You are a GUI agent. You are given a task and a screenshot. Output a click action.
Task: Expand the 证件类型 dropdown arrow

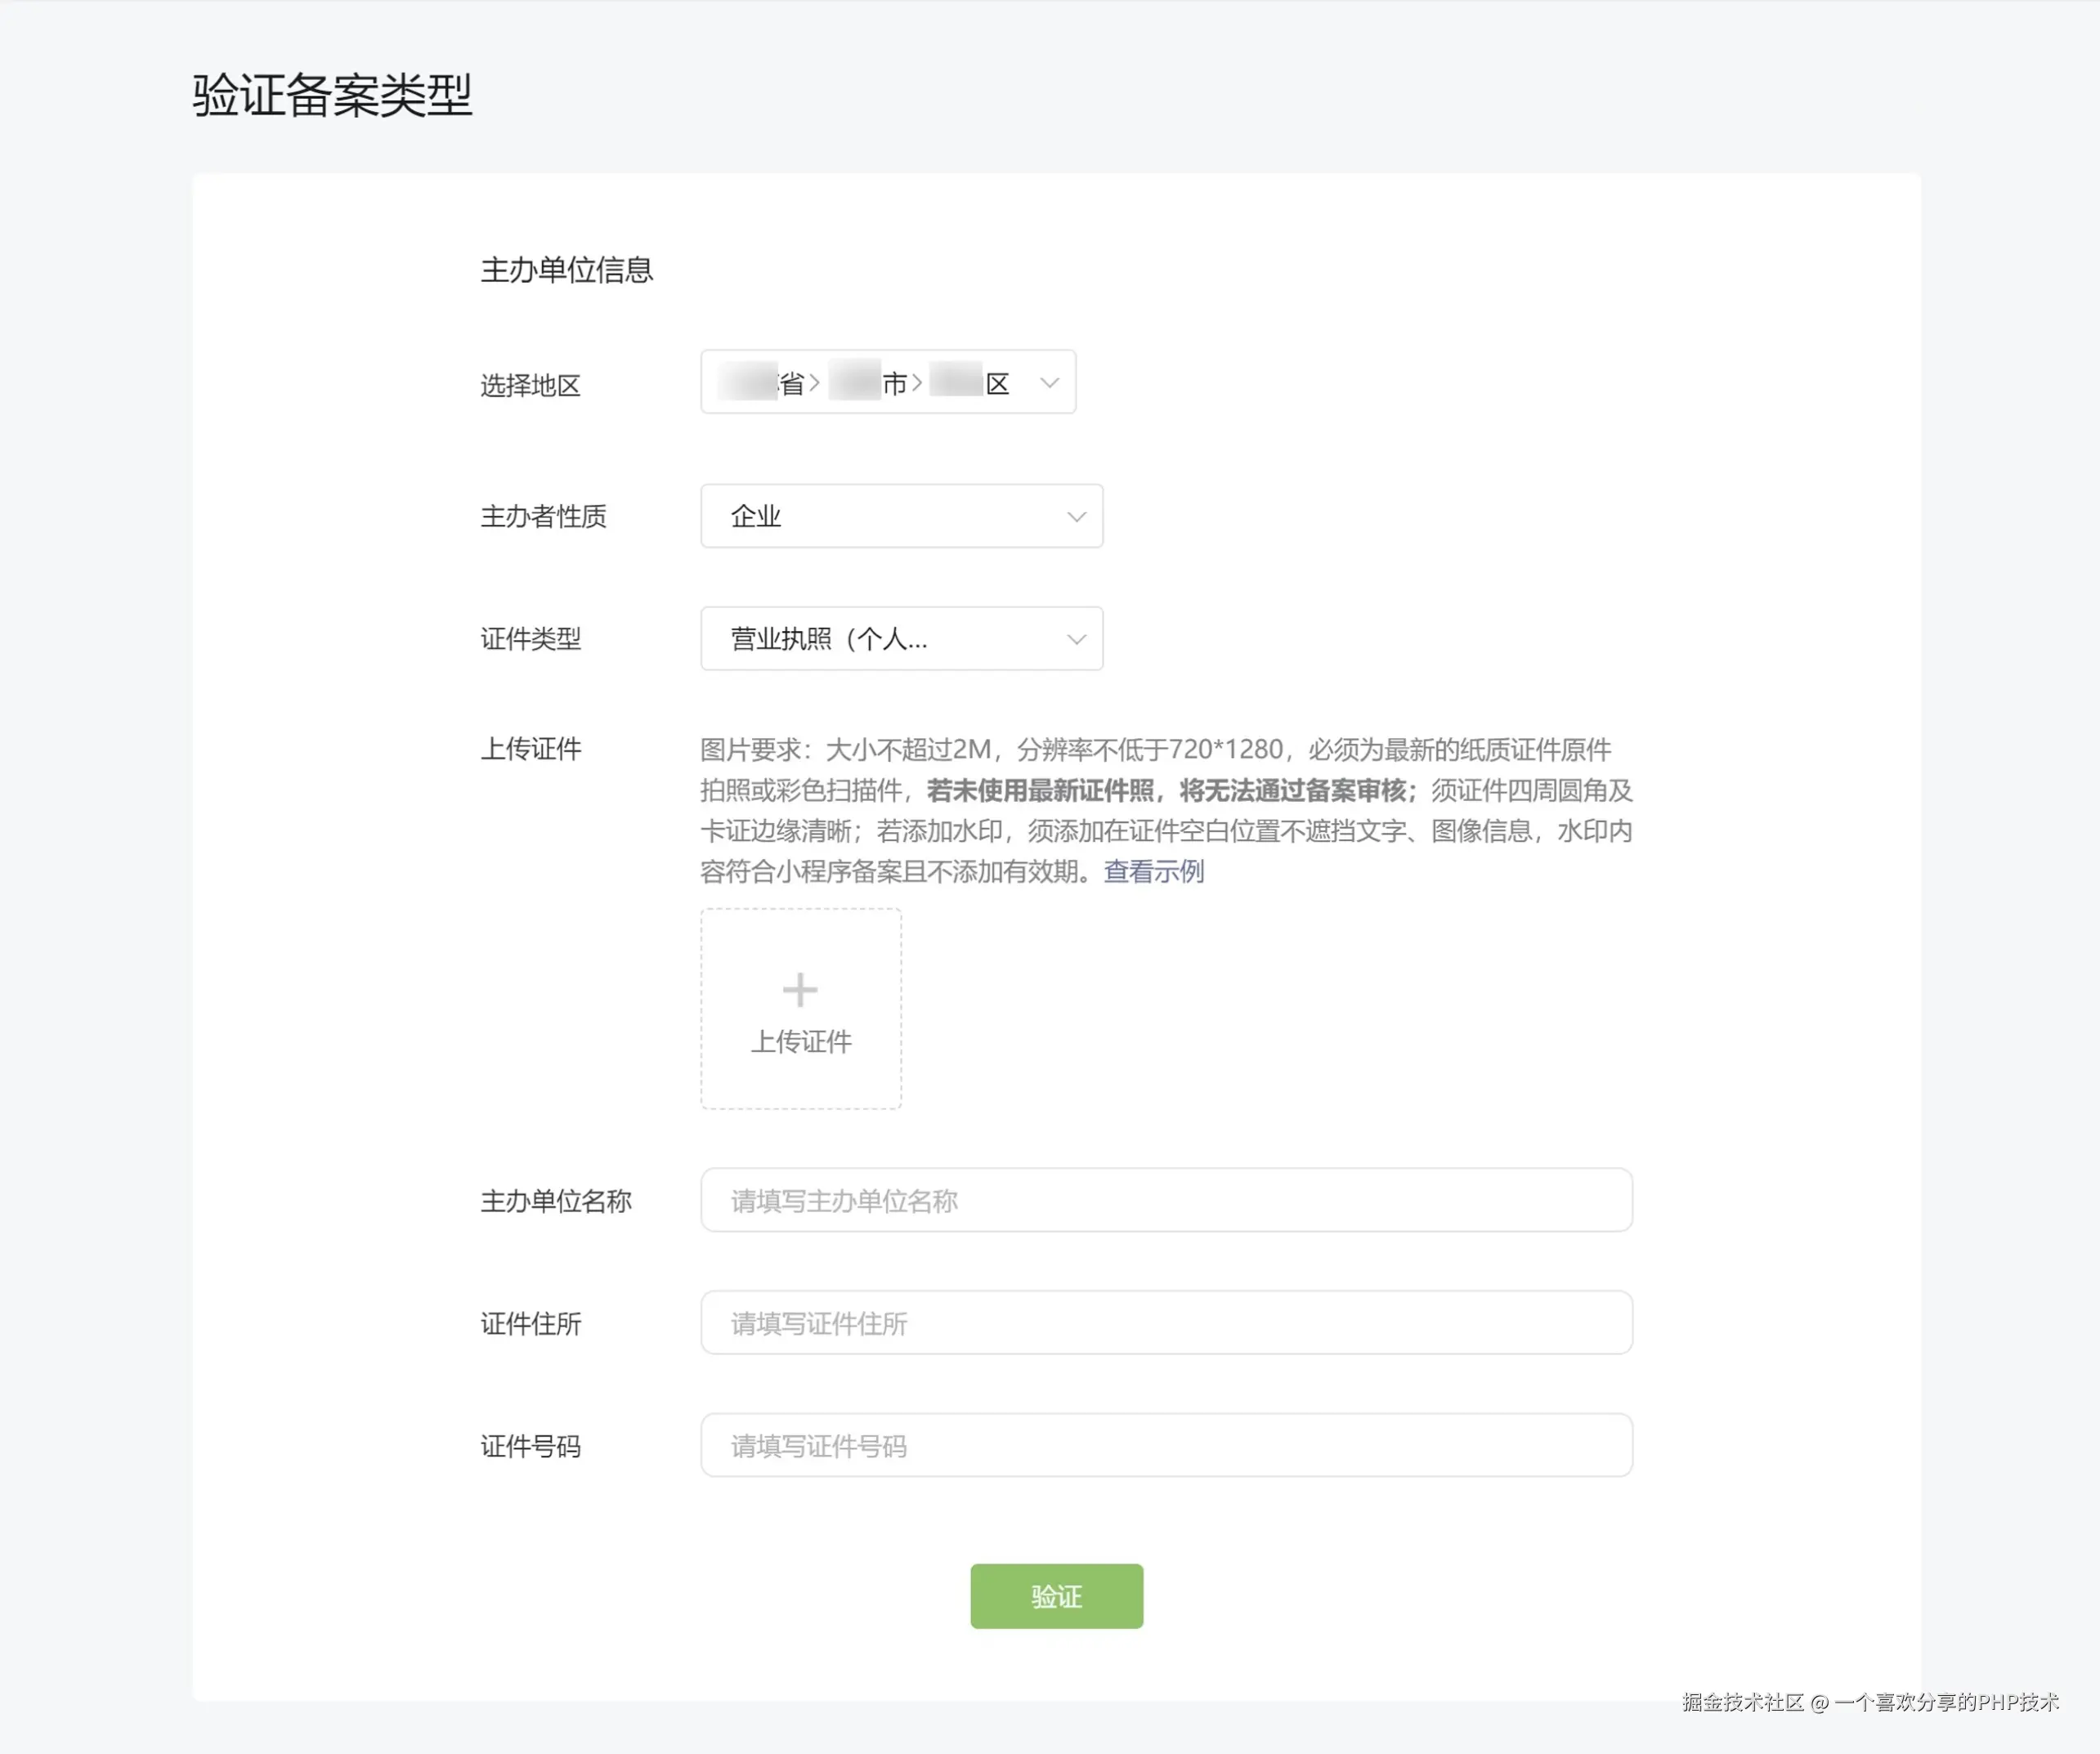click(x=1076, y=639)
